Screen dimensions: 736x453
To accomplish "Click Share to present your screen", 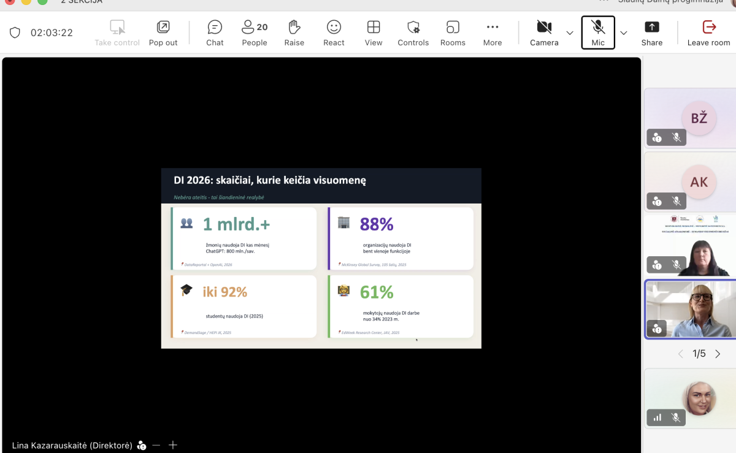I will pos(652,33).
